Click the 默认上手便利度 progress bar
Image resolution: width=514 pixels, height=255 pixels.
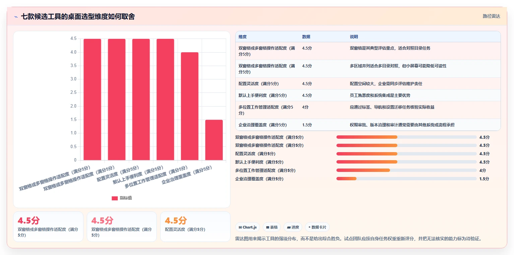click(406, 162)
